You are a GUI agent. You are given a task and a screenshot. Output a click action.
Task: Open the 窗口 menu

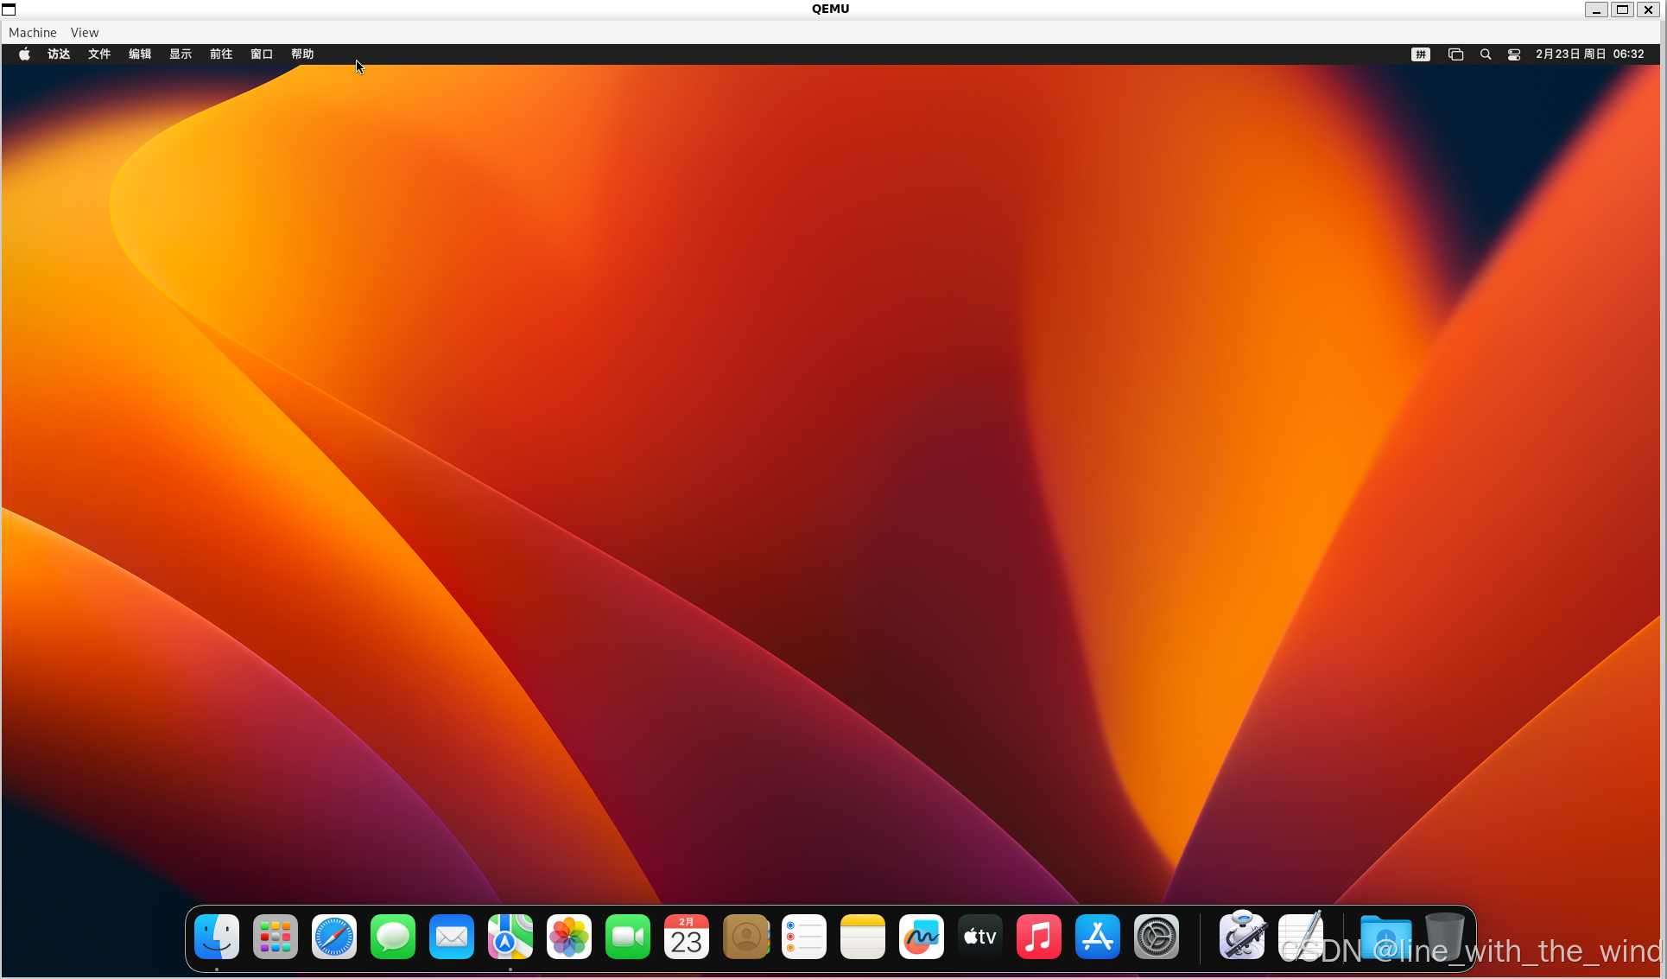pos(262,54)
